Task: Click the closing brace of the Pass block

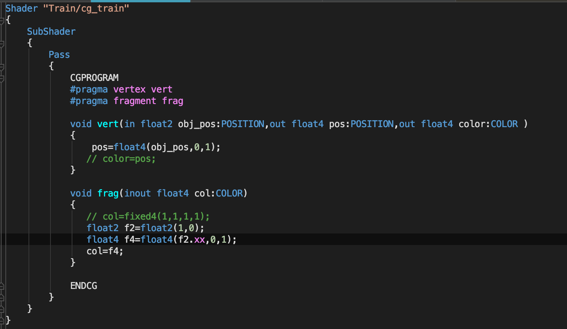Action: coord(51,297)
